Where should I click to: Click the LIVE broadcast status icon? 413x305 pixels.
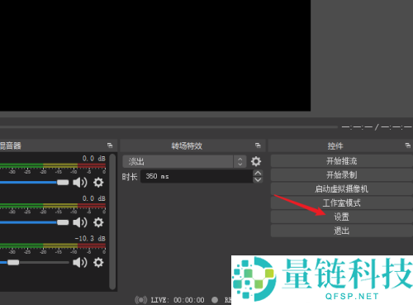tap(140, 300)
